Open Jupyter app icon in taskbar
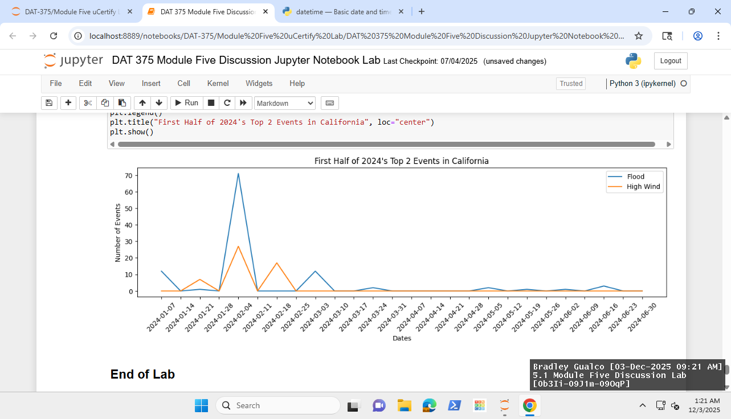The height and width of the screenshot is (419, 731). click(x=504, y=405)
